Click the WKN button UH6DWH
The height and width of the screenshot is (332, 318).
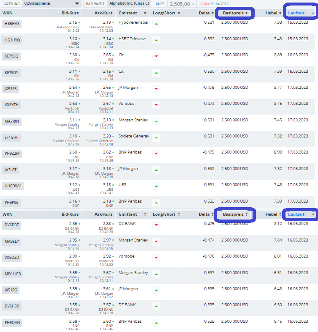coord(13,187)
